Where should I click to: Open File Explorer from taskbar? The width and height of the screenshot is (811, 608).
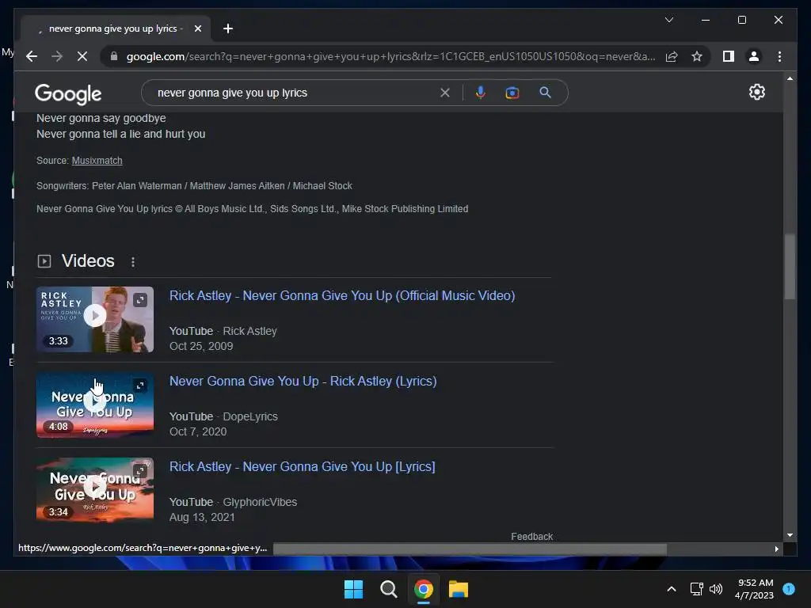(459, 589)
